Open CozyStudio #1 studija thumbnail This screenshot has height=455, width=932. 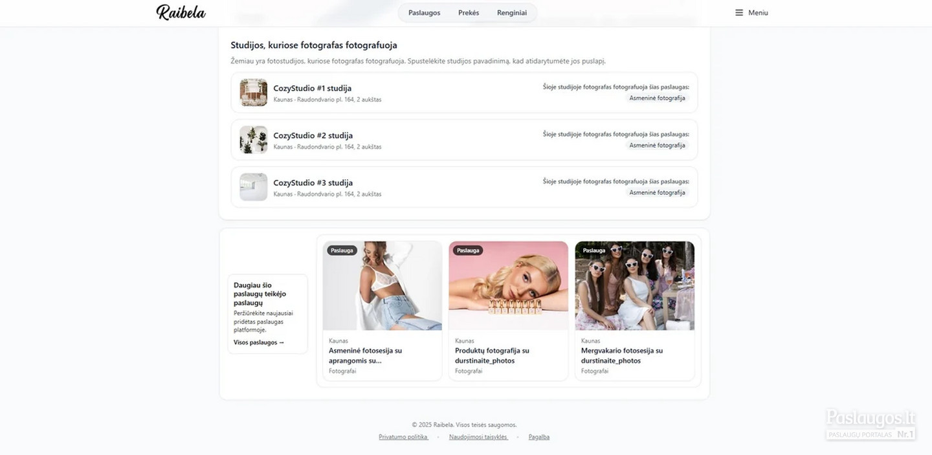coord(254,93)
